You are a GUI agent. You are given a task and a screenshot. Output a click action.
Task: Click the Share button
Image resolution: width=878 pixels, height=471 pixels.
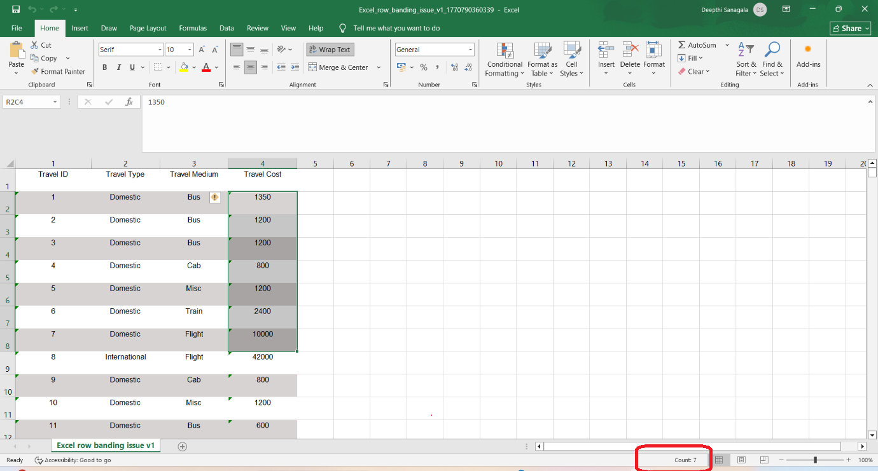851,28
